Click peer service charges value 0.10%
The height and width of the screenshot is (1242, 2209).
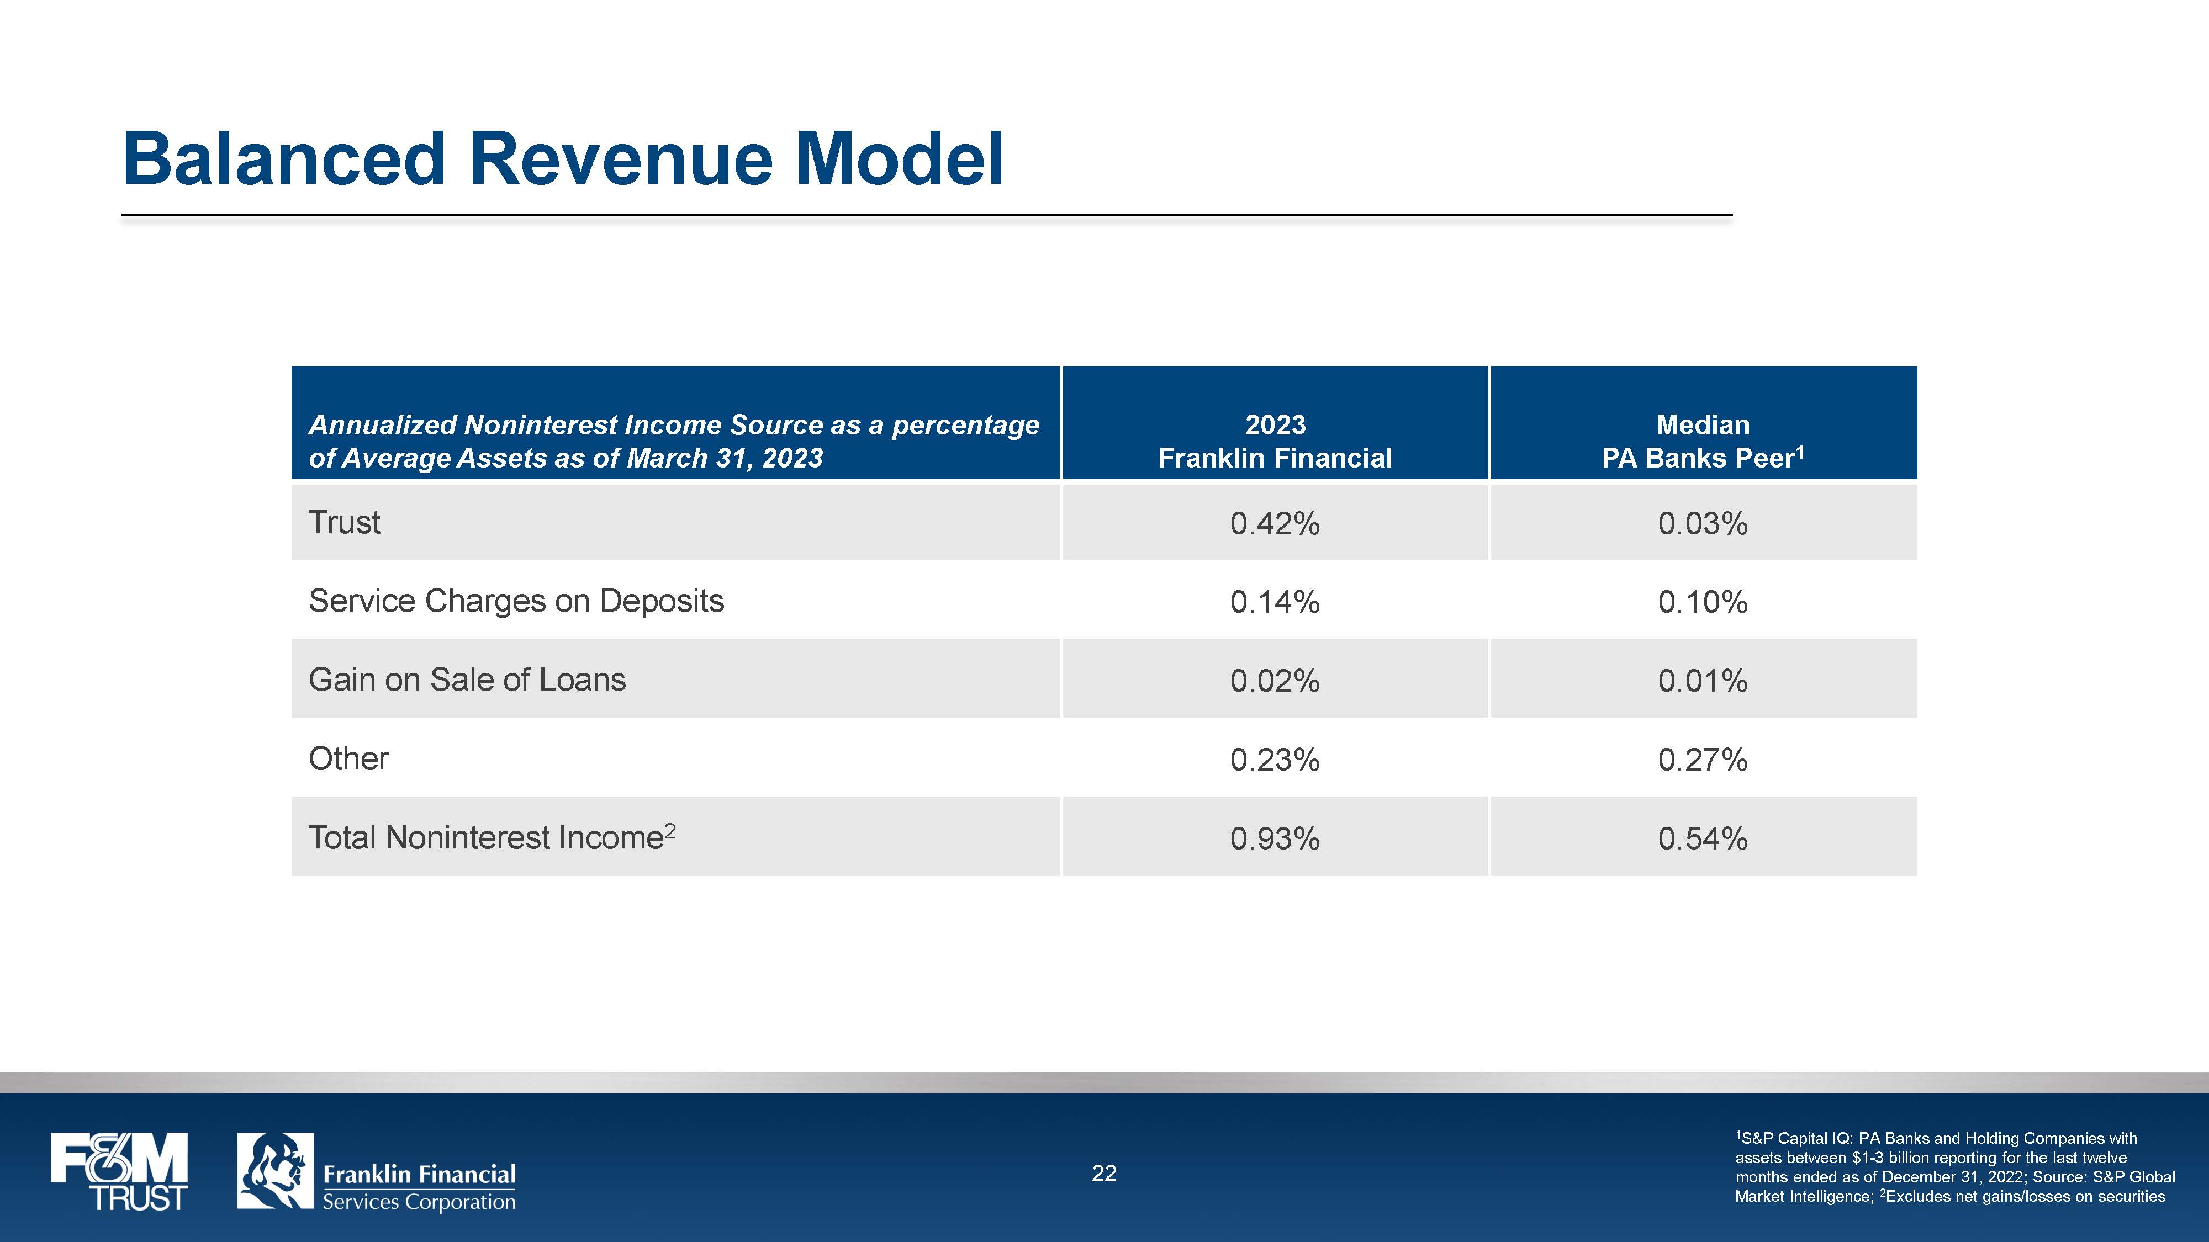(1702, 602)
